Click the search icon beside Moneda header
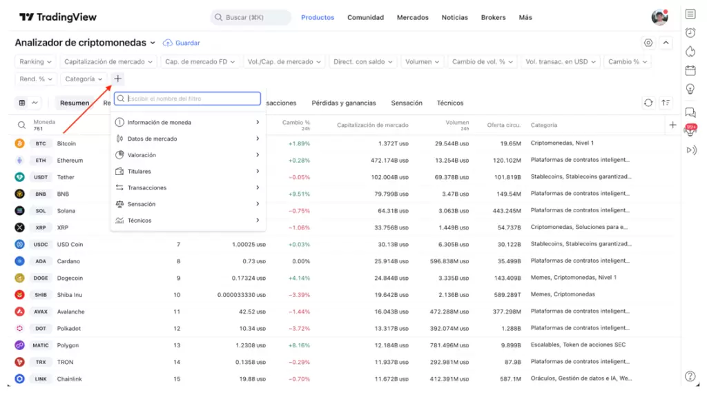This screenshot has height=397, width=707. 21,125
